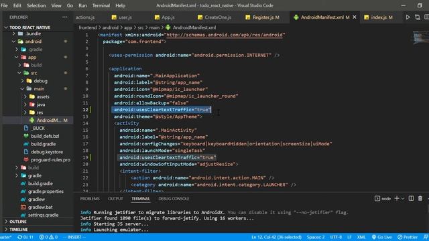Open the Terminal menu
Image resolution: width=429 pixels, height=241 pixels.
point(101,5)
